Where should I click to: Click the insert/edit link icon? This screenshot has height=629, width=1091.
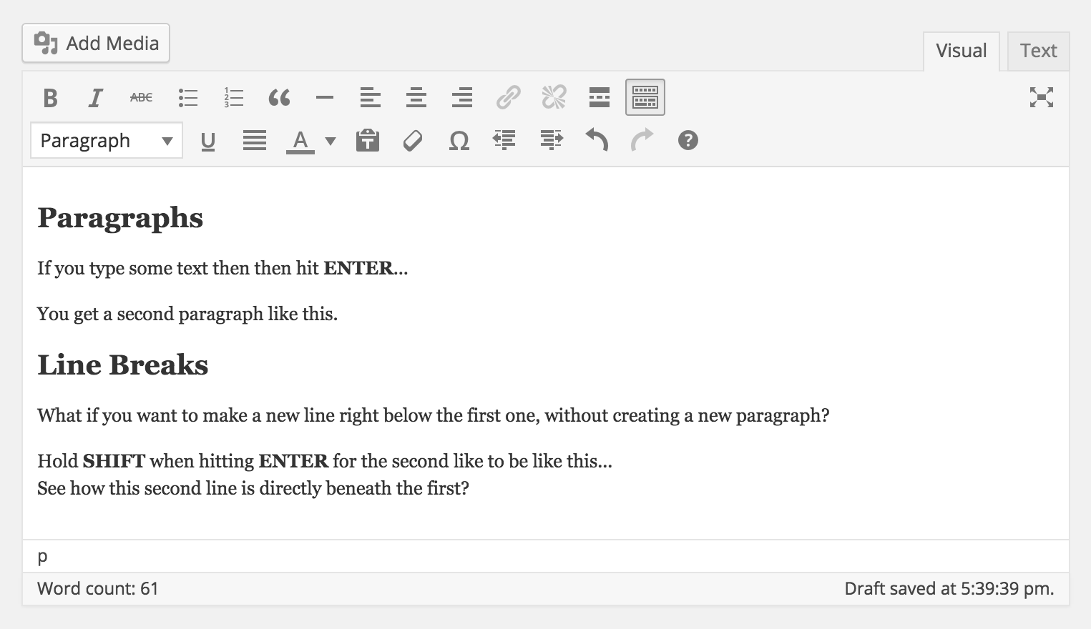click(508, 97)
